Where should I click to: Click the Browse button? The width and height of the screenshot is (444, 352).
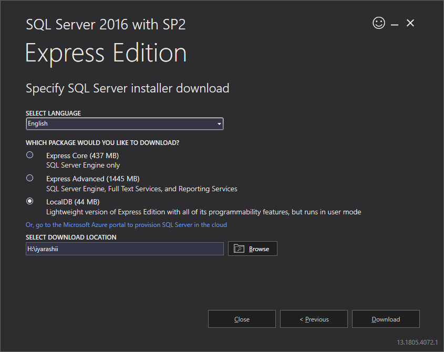click(253, 249)
